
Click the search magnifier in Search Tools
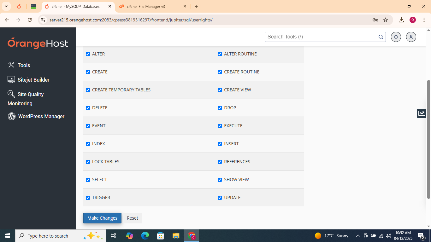(x=381, y=37)
